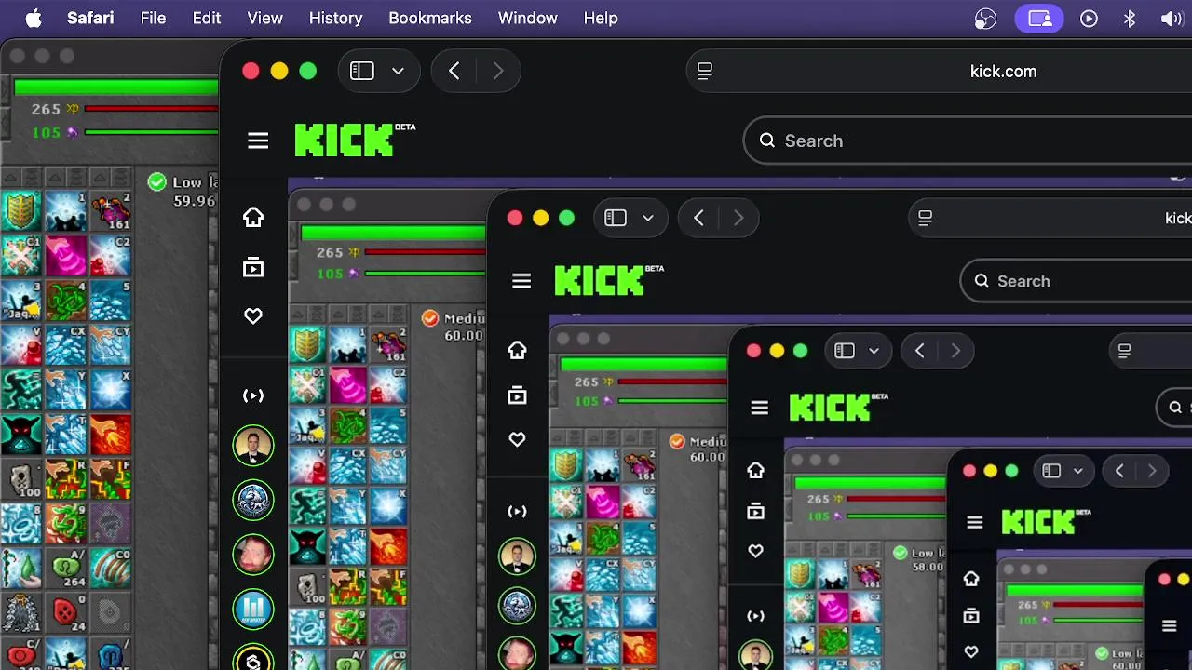Click screen mirroring icon in the menu bar

[x=1039, y=18]
